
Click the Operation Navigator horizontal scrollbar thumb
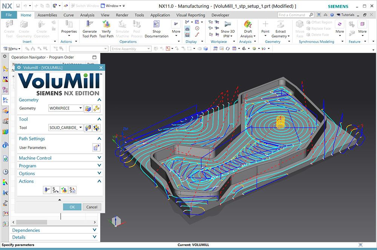click(x=32, y=222)
